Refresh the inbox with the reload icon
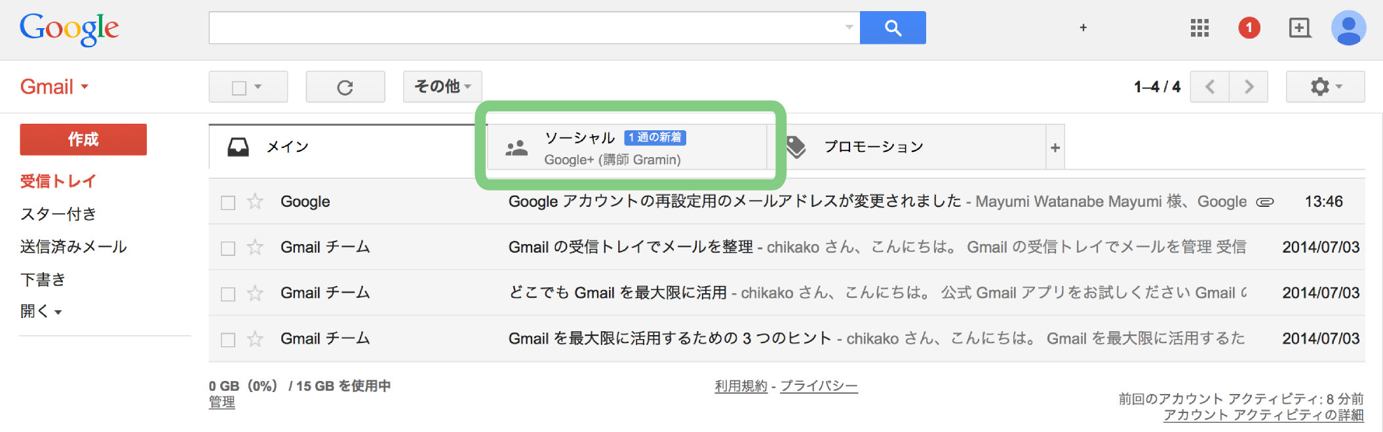This screenshot has width=1383, height=432. point(345,87)
